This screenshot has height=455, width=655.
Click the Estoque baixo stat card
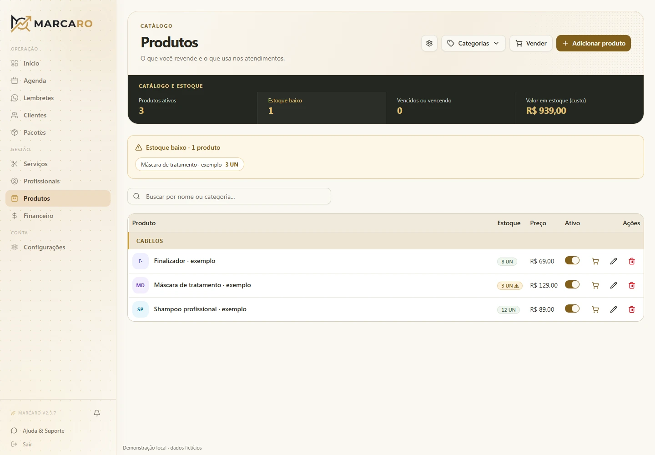point(321,107)
